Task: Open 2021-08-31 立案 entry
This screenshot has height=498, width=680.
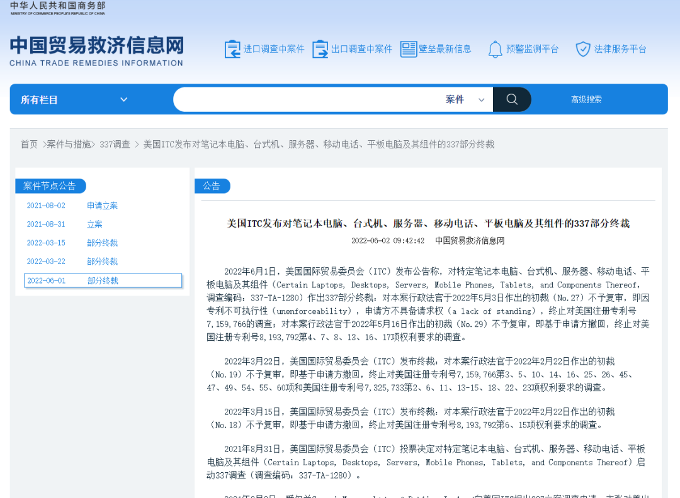Action: pyautogui.click(x=64, y=224)
